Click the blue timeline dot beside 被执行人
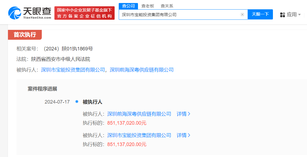 (x=77, y=102)
